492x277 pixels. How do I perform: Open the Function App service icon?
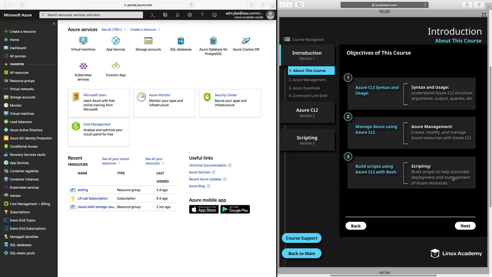click(x=116, y=66)
